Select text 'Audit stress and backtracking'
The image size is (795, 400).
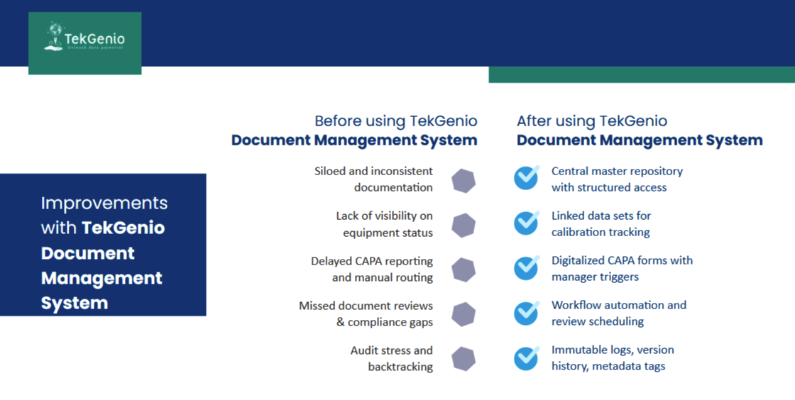(391, 358)
